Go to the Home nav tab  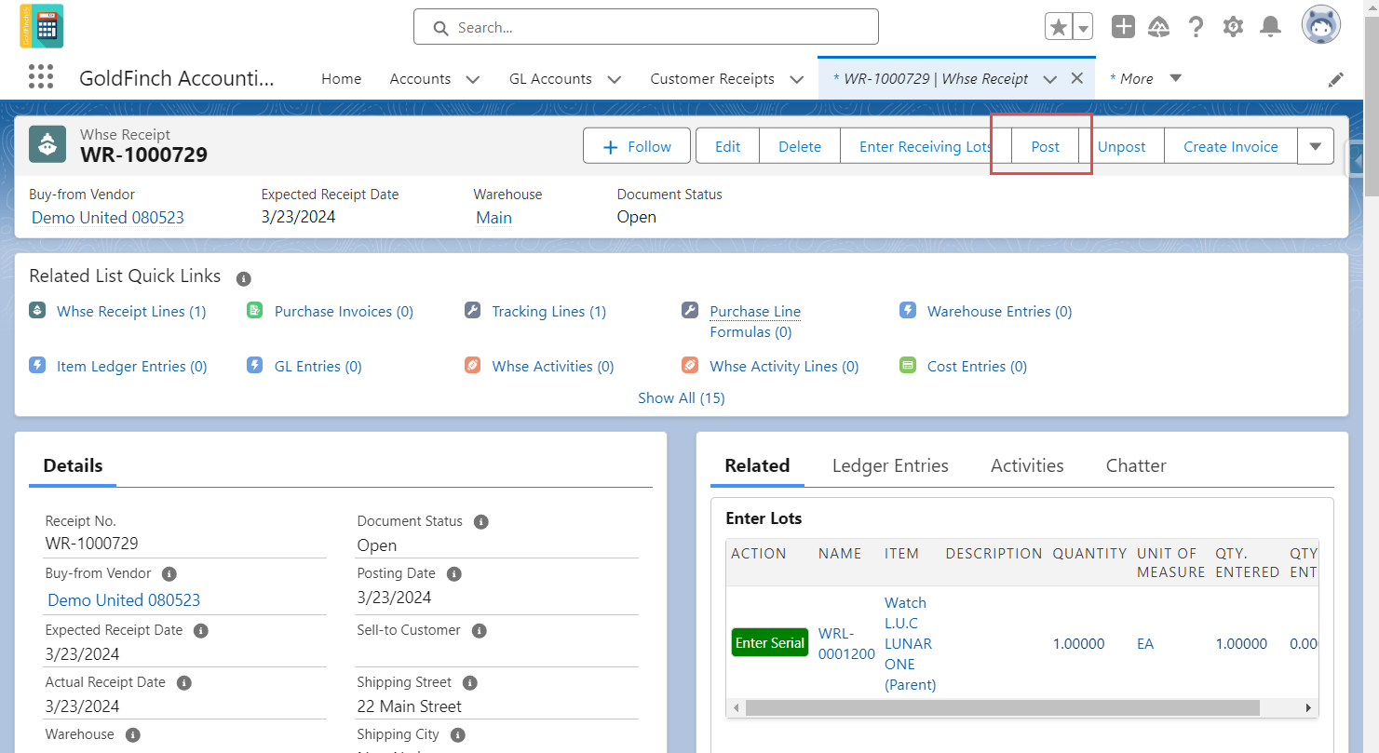point(342,79)
